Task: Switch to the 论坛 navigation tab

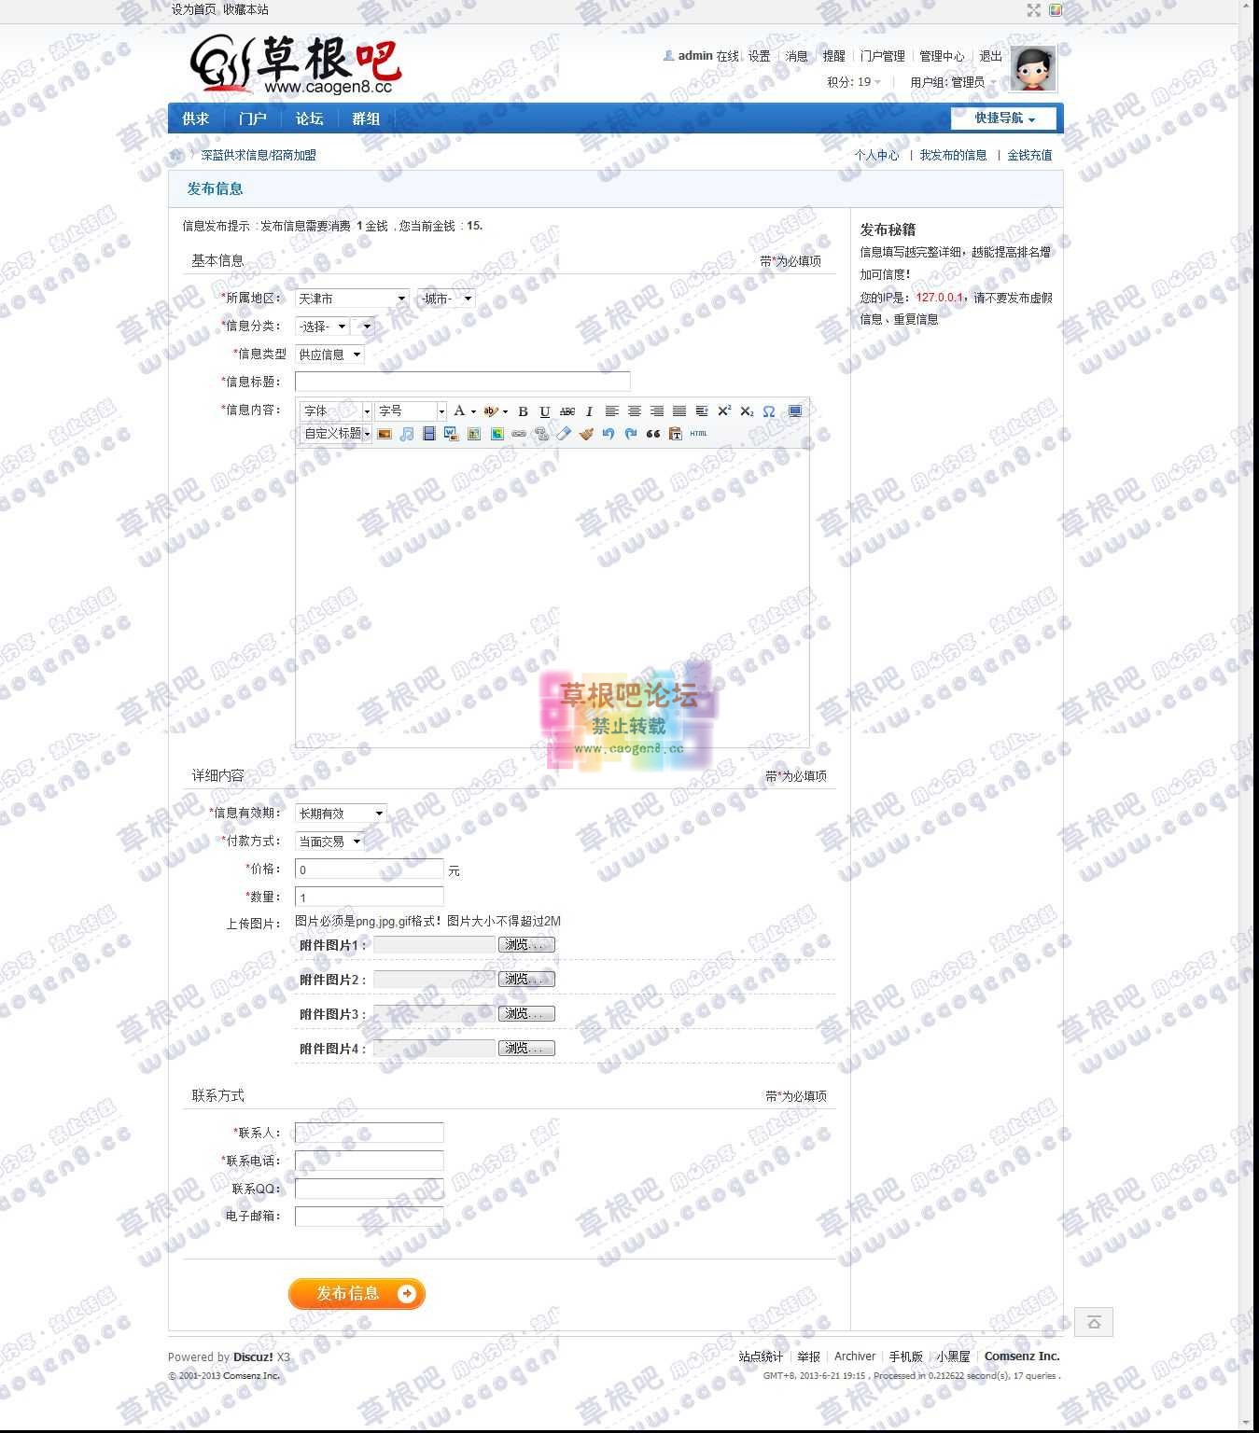Action: point(309,118)
